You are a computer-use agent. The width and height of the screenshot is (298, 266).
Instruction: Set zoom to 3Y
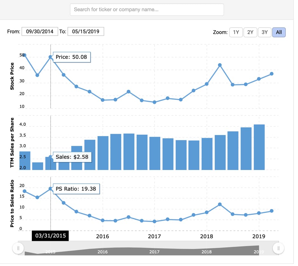264,32
